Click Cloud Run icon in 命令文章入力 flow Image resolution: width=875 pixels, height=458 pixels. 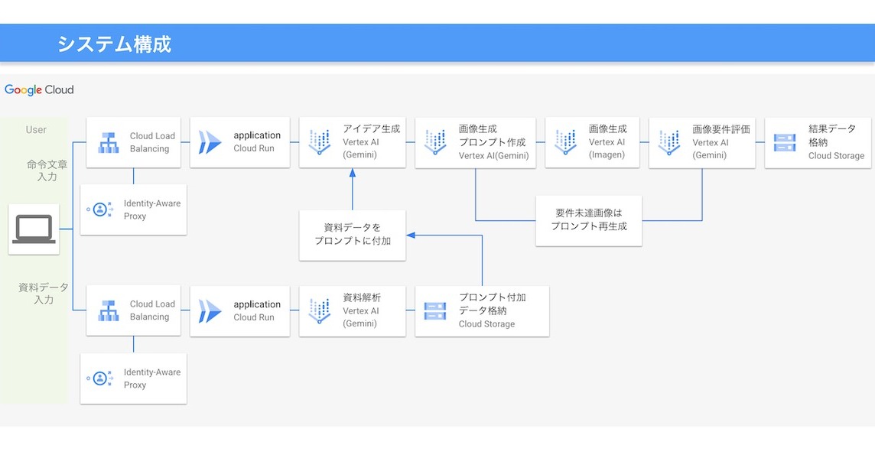pyautogui.click(x=210, y=142)
